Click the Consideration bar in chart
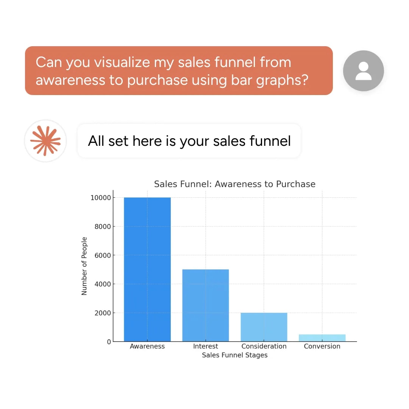The image size is (409, 409). pyautogui.click(x=264, y=327)
